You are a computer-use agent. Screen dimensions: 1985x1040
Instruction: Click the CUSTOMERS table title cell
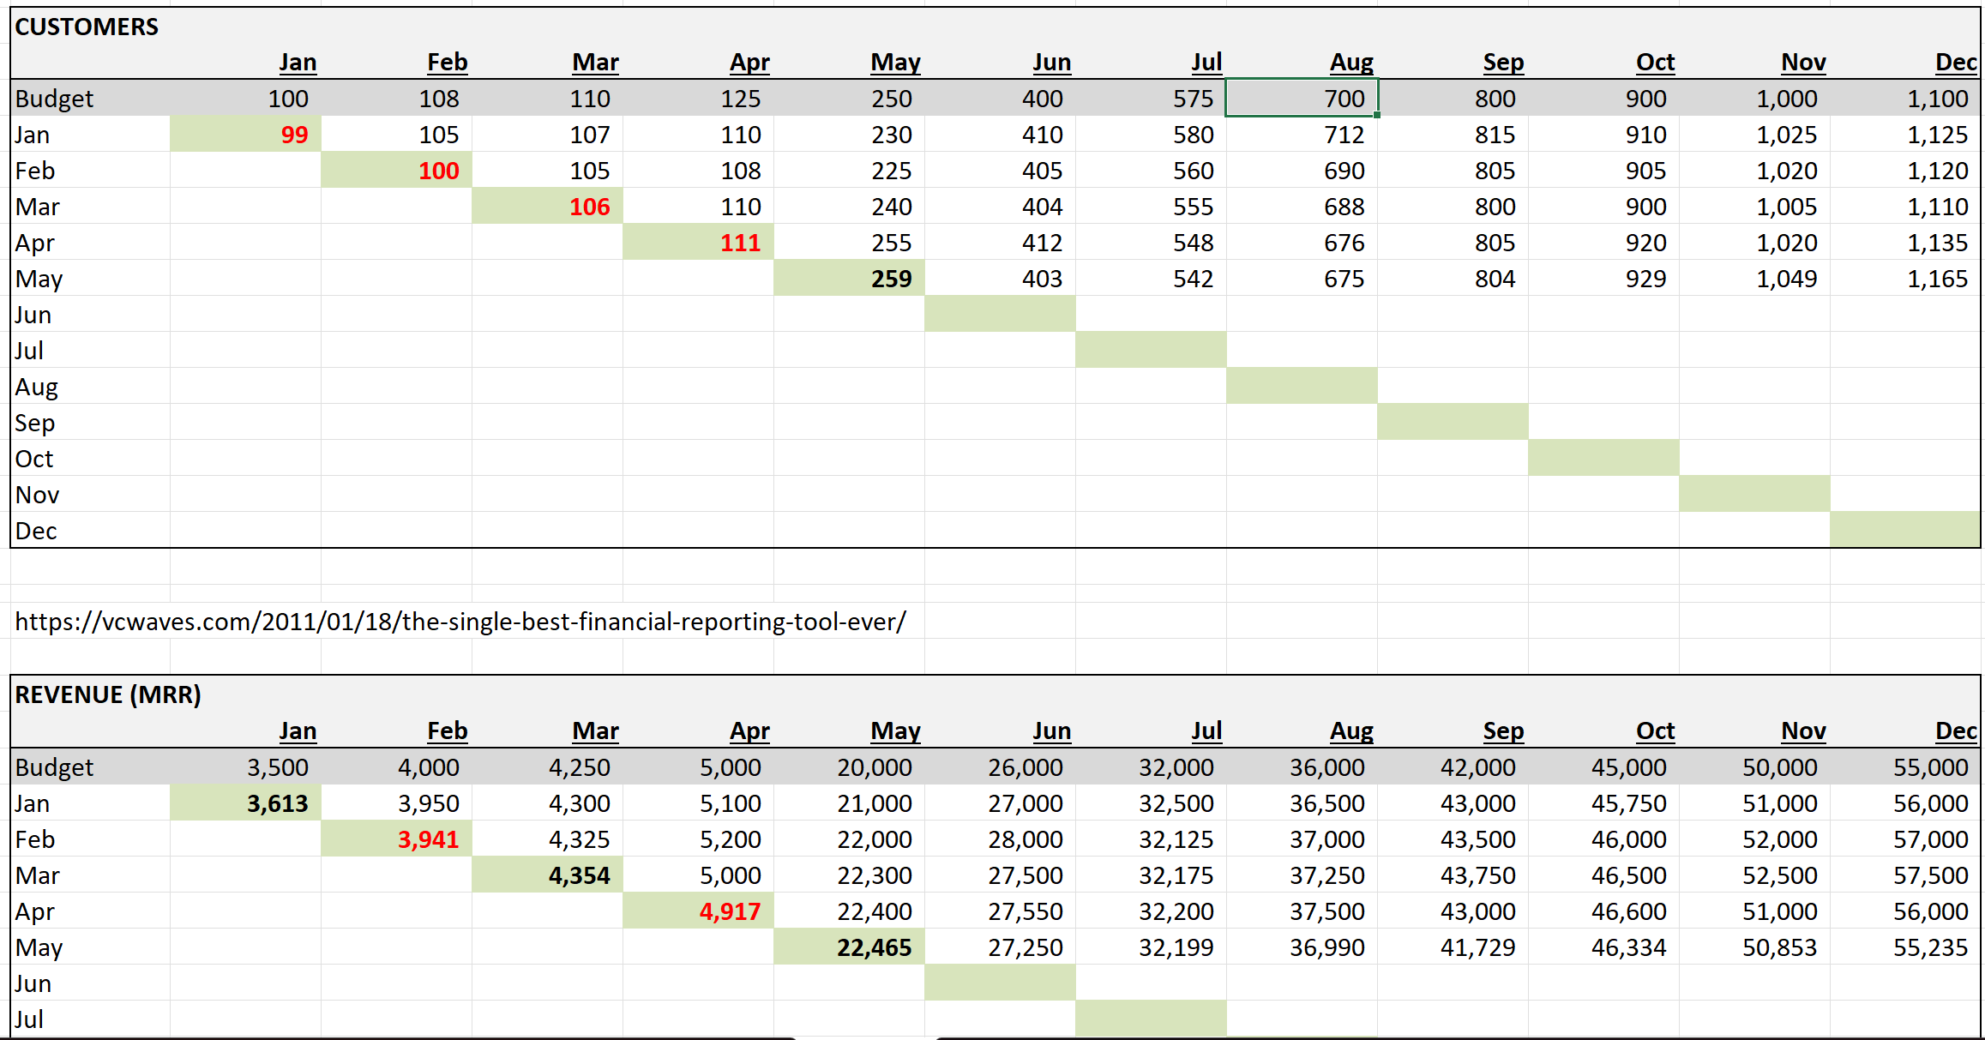[87, 27]
